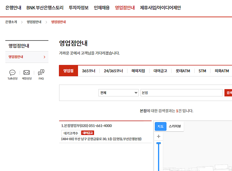Open the 전체 region dropdown
The image size is (232, 171).
pyautogui.click(x=119, y=93)
